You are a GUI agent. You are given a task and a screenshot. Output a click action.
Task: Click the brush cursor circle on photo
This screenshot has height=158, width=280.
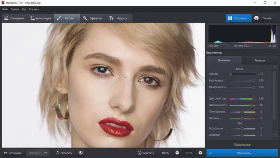pyautogui.click(x=126, y=76)
